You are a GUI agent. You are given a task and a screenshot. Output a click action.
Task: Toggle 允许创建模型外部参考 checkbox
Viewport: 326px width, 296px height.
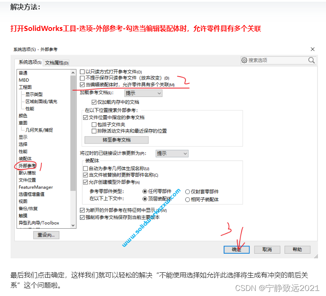coord(85,183)
